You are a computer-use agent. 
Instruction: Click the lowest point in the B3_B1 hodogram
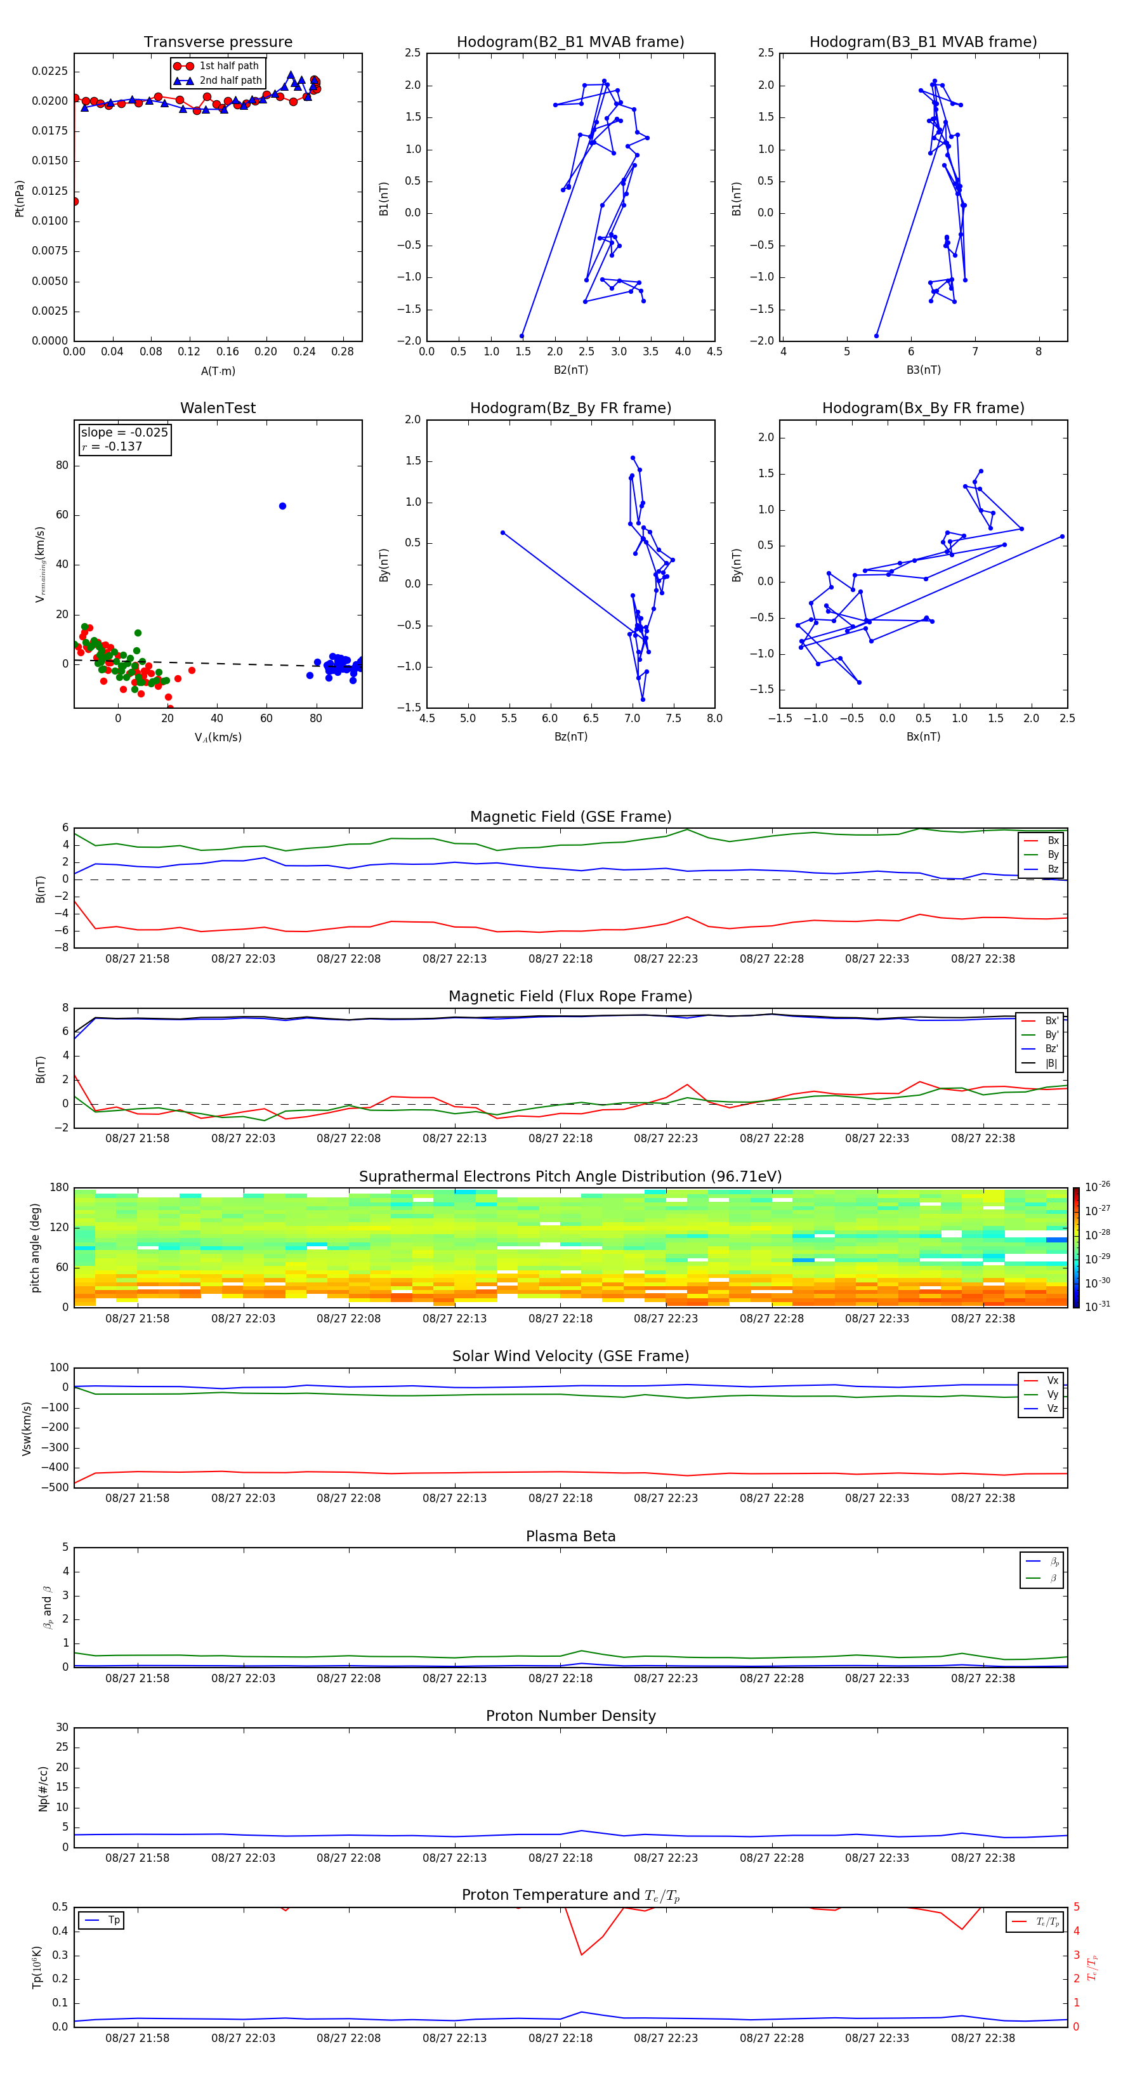pos(876,336)
